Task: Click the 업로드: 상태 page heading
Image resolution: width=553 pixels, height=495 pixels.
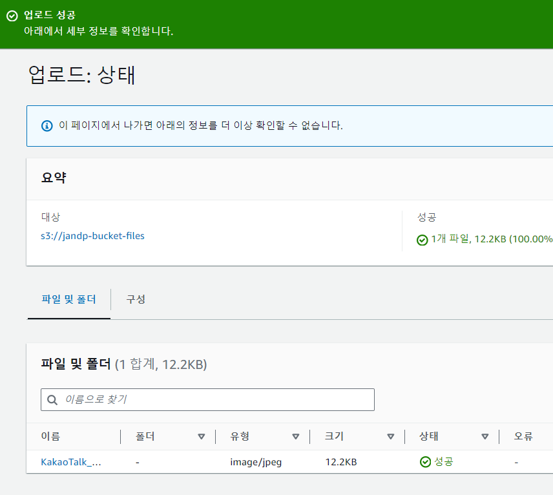Action: tap(81, 75)
